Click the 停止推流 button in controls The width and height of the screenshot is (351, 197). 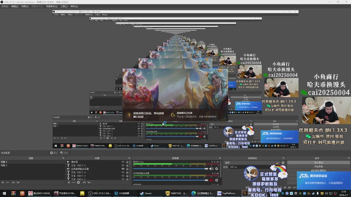(319, 162)
